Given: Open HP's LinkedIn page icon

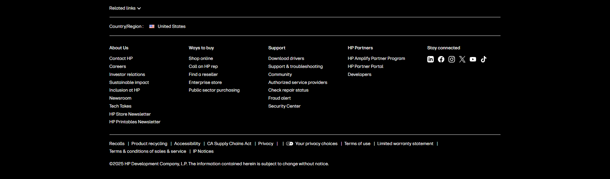Looking at the screenshot, I should (x=431, y=59).
